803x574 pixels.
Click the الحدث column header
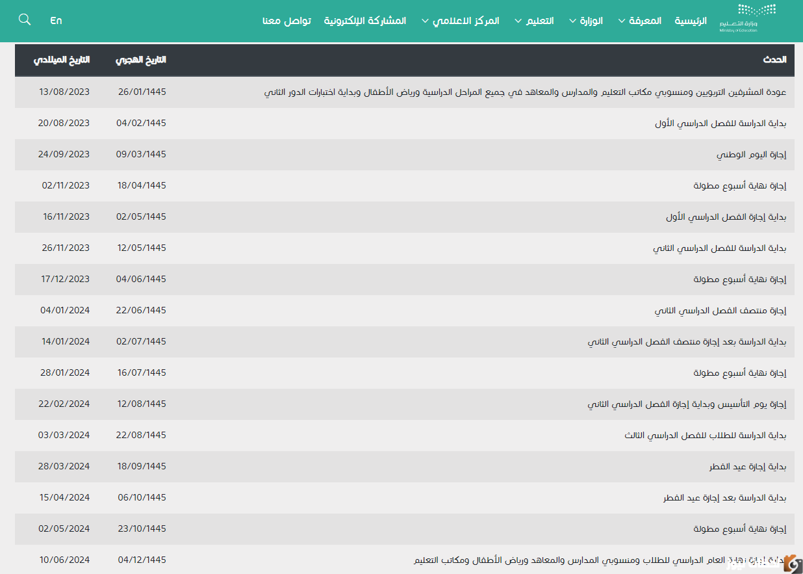[x=774, y=60]
